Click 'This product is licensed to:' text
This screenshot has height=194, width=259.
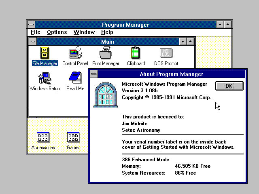pos(153,117)
